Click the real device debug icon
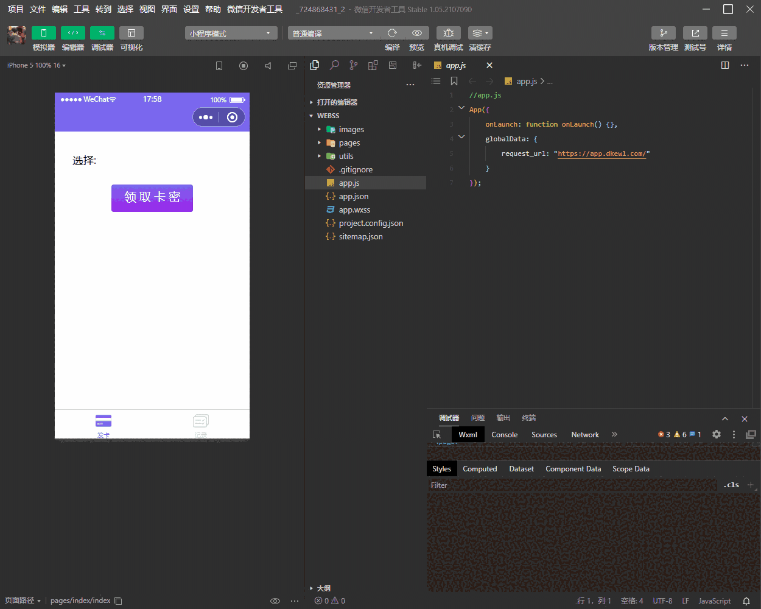The height and width of the screenshot is (609, 761). click(x=448, y=33)
